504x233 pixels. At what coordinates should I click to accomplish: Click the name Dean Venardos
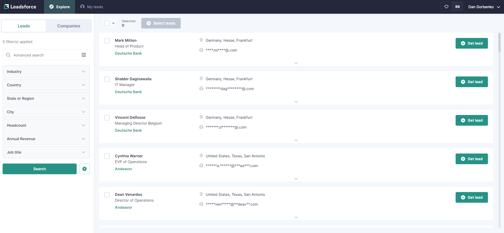[128, 194]
